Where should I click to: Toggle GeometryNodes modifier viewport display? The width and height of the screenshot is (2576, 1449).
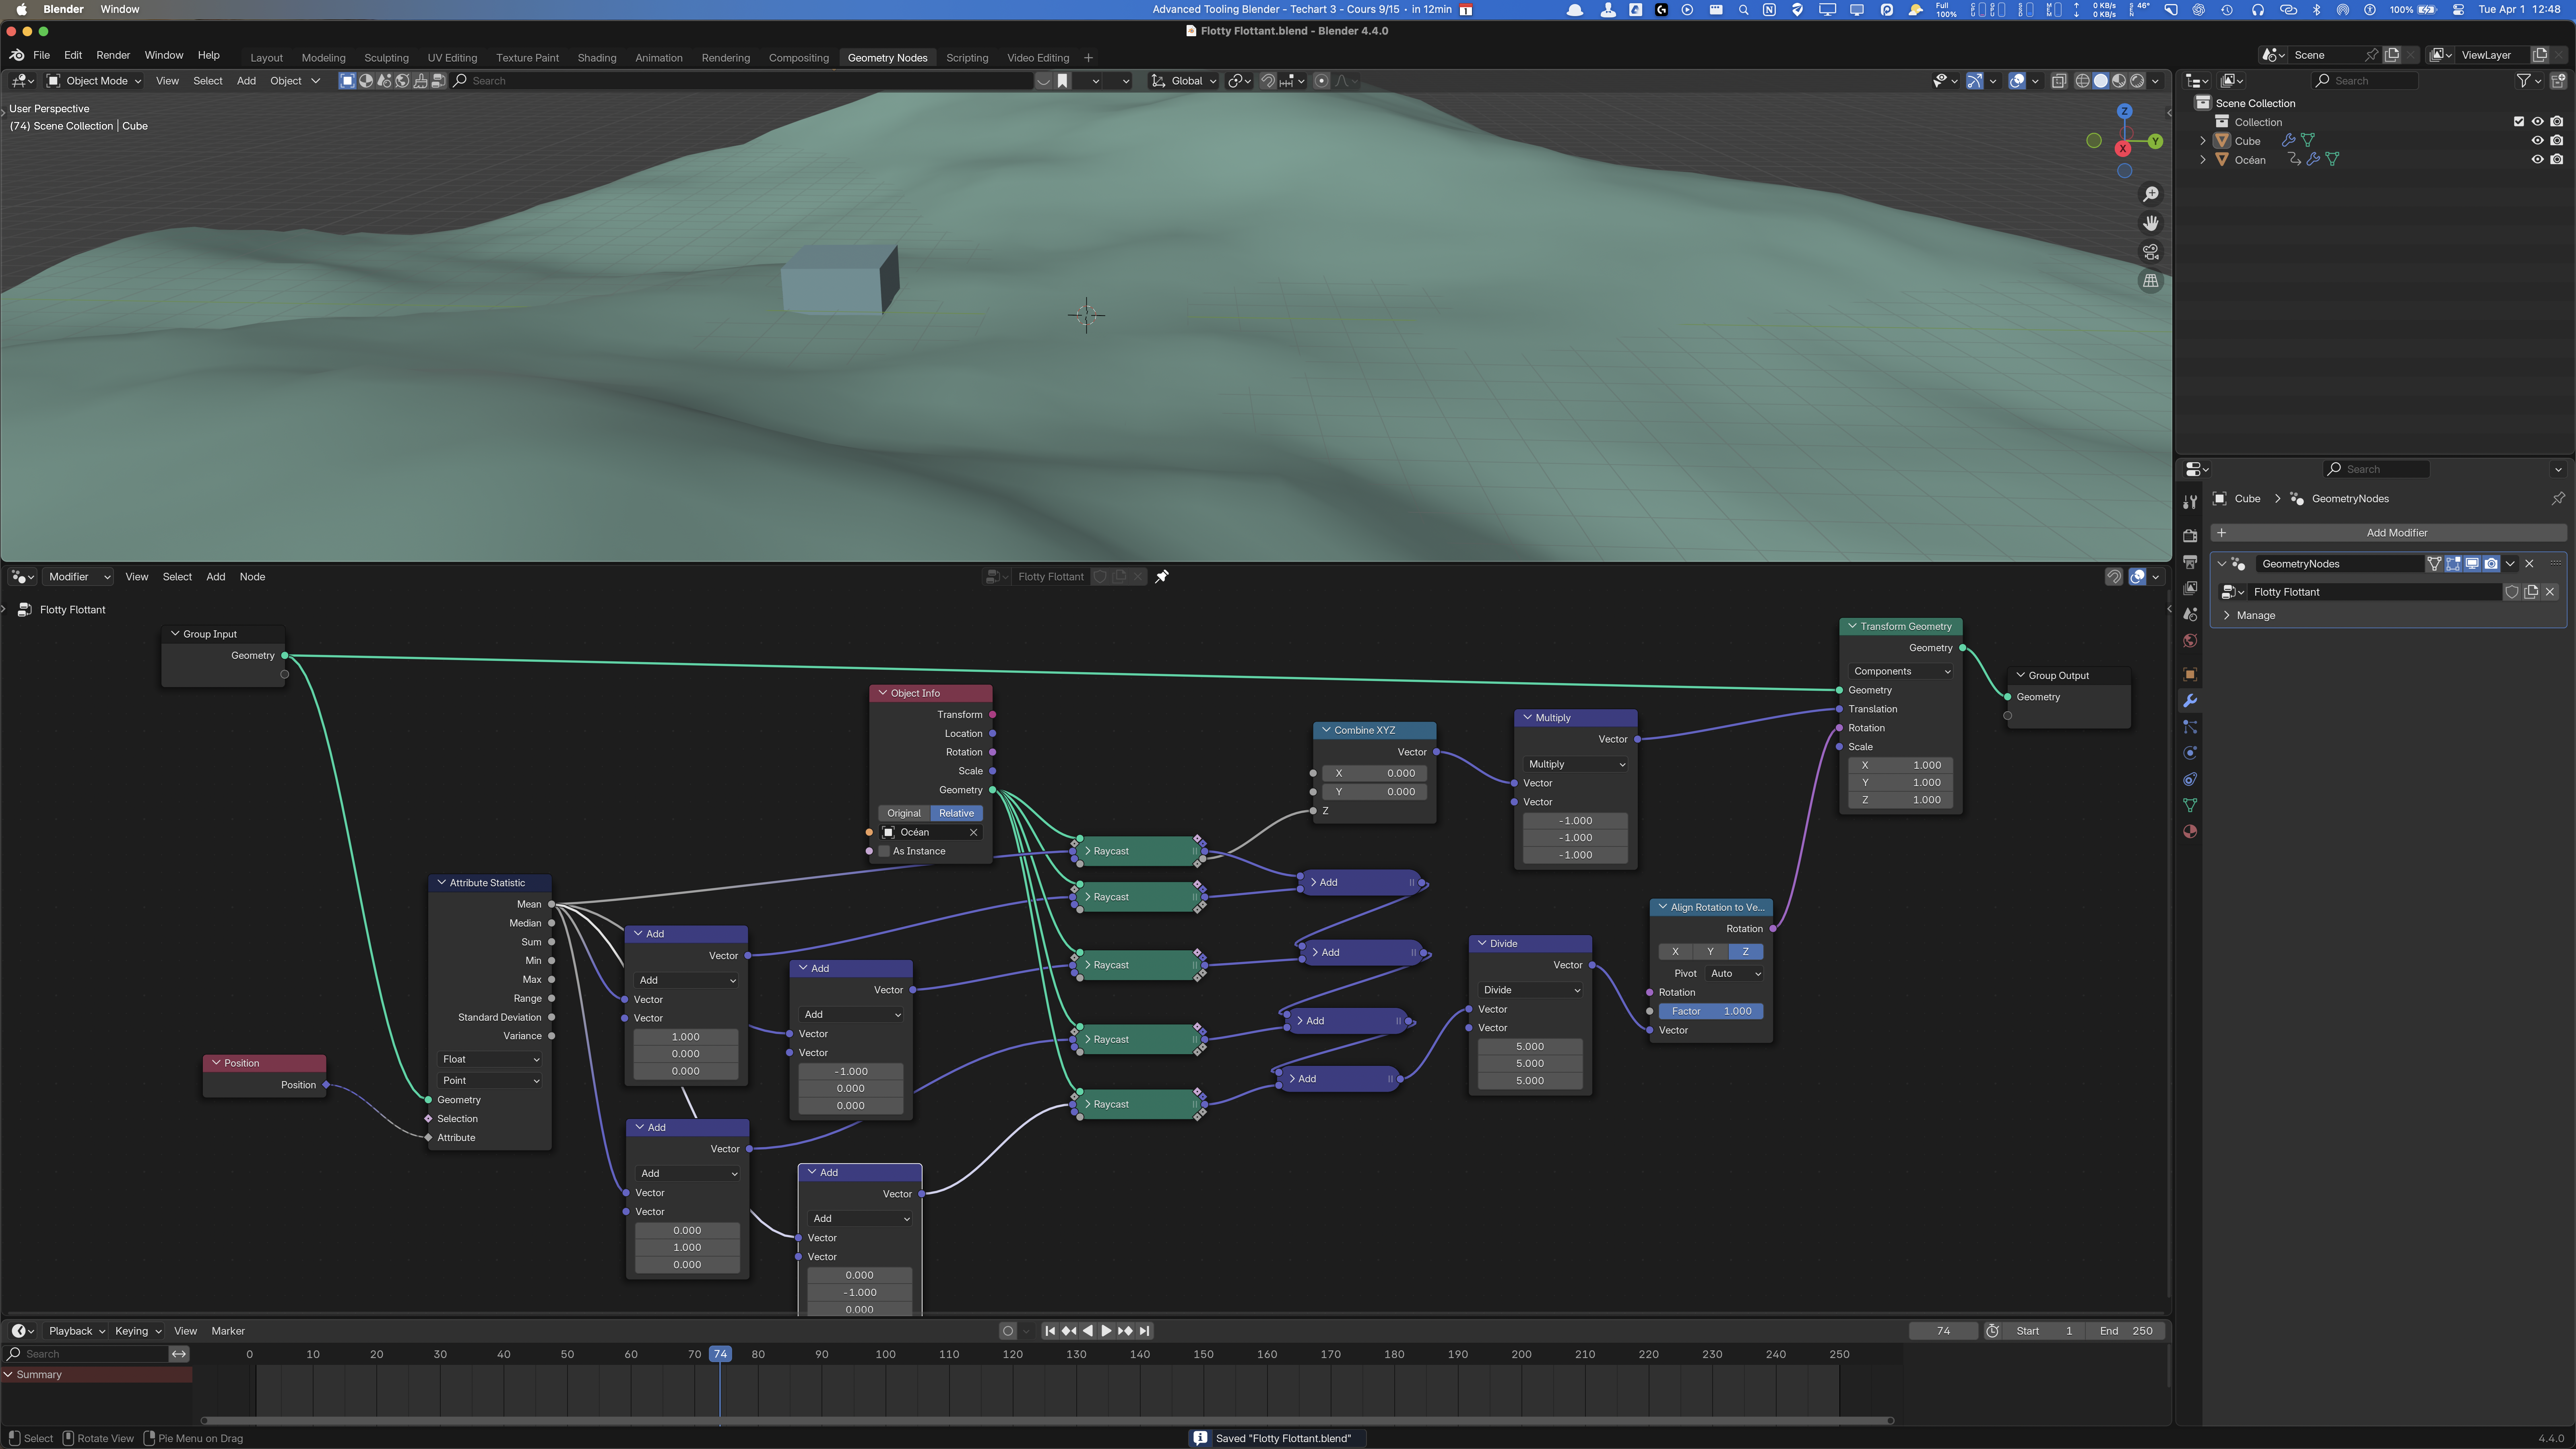[x=2472, y=564]
